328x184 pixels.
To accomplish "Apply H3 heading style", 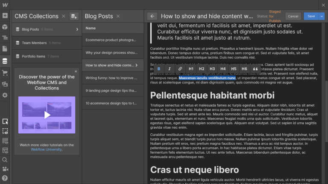I will coord(212,69).
